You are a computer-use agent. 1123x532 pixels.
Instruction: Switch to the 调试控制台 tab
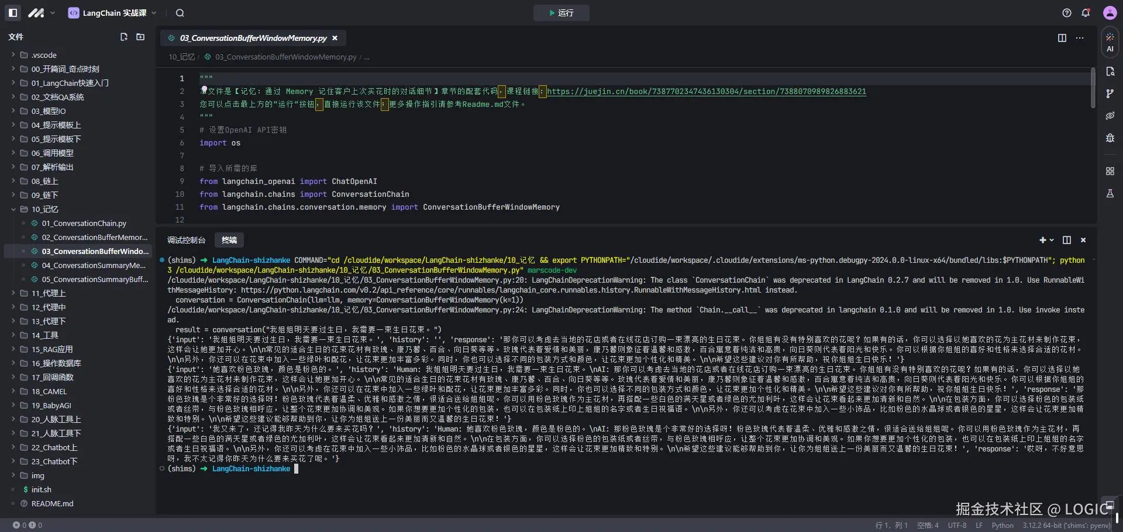click(187, 240)
